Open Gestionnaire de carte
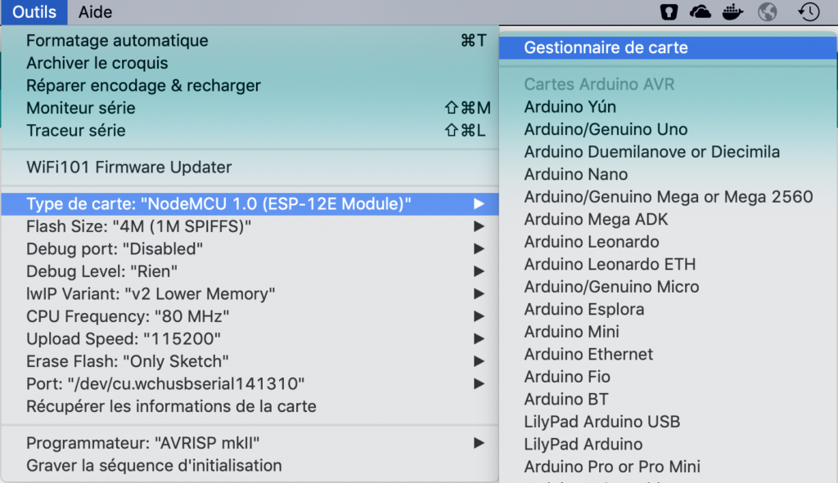This screenshot has width=838, height=483. (x=668, y=47)
